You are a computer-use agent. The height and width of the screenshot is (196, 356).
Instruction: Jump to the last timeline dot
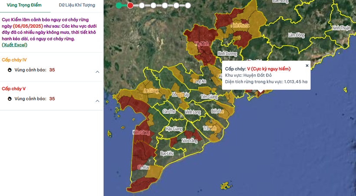pyautogui.click(x=188, y=6)
